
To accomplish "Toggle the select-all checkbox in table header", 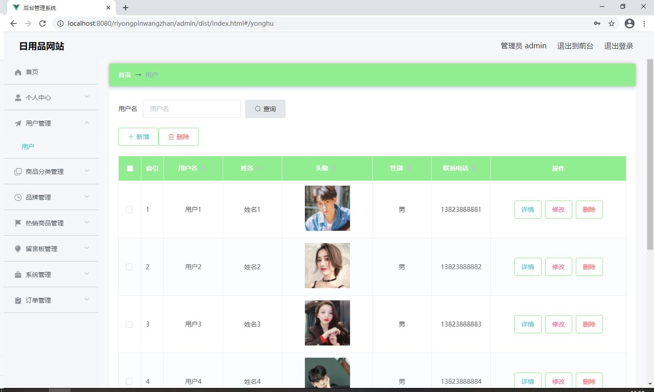I will tap(130, 168).
